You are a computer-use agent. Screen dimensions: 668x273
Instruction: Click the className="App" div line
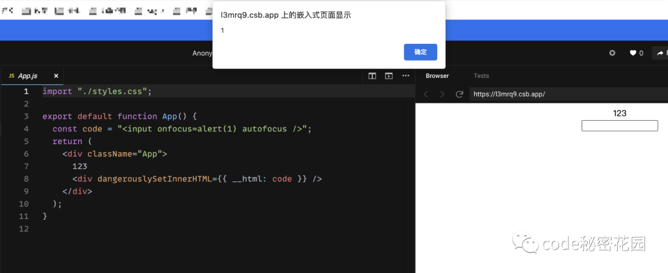coord(114,154)
